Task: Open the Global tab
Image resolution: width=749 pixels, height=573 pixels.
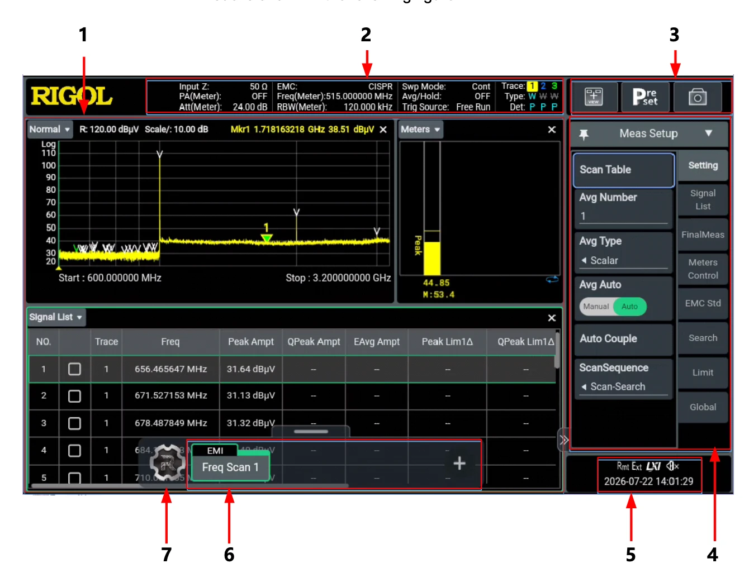Action: (x=703, y=408)
